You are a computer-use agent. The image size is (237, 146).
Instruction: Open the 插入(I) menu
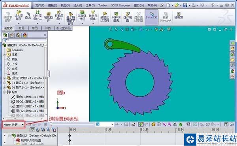[78, 6]
